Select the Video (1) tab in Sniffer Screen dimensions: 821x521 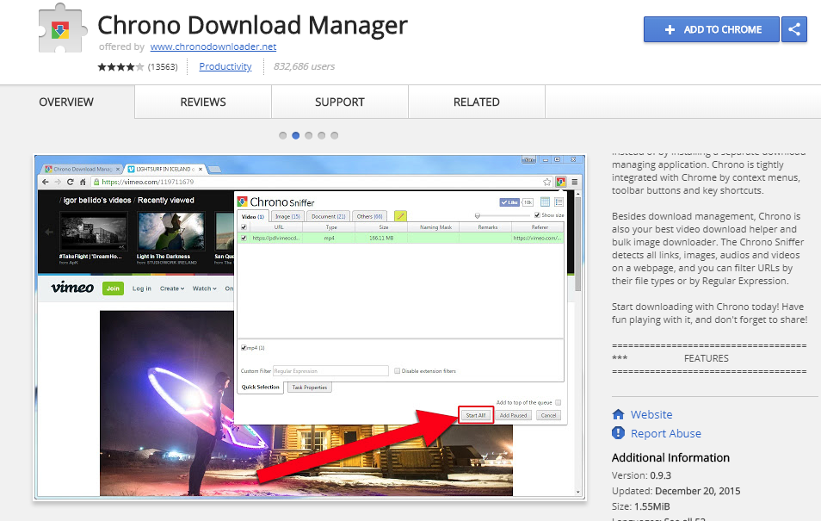tap(253, 216)
